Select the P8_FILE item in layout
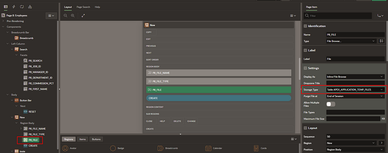388x153 pixels. 219,90
